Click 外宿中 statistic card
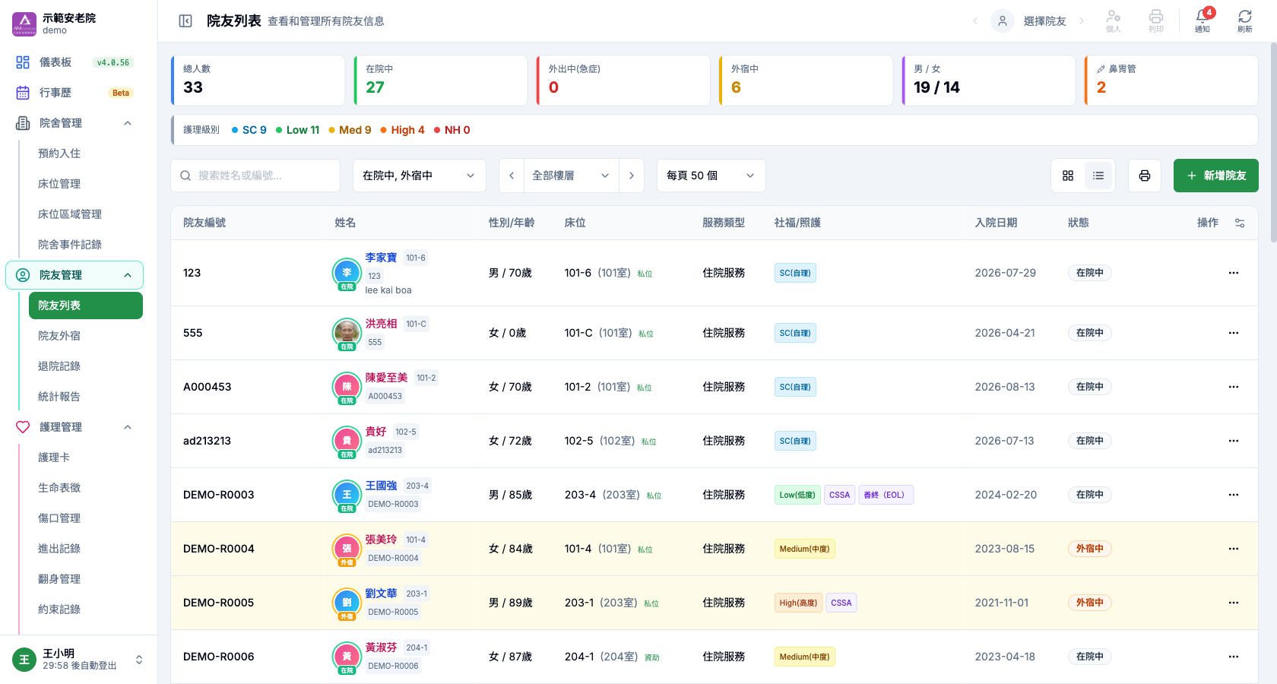The height and width of the screenshot is (684, 1277). [806, 80]
